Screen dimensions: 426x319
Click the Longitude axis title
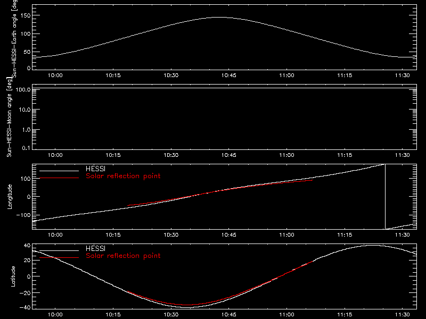coord(10,197)
